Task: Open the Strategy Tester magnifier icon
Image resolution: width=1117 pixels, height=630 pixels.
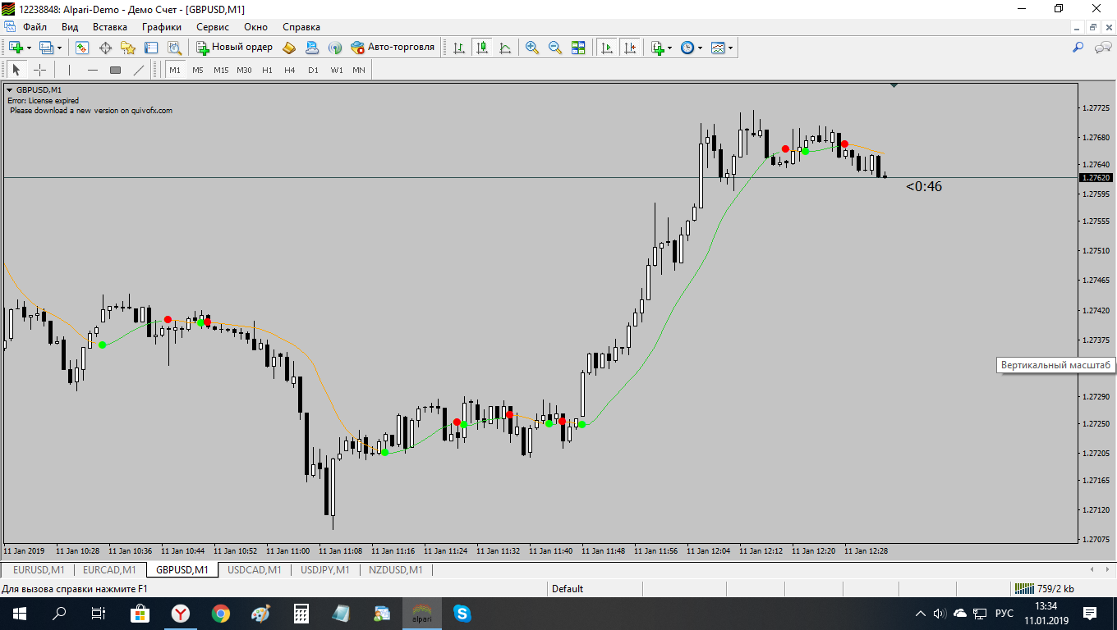Action: (174, 48)
